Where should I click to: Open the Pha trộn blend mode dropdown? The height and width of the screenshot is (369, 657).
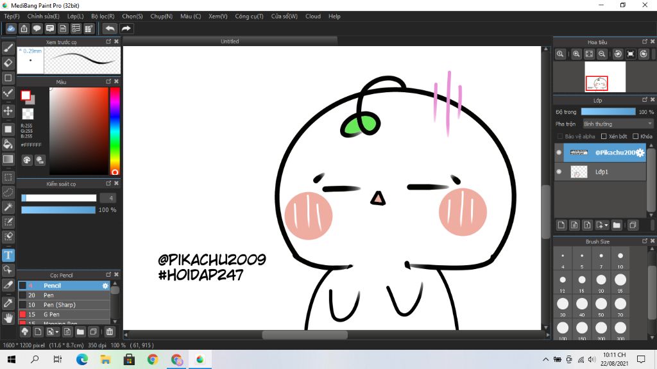(x=618, y=124)
